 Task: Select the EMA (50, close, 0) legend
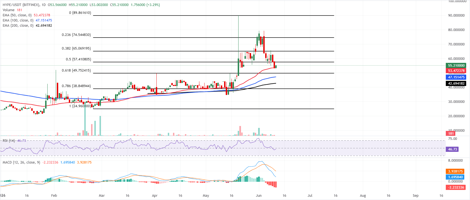[17, 15]
